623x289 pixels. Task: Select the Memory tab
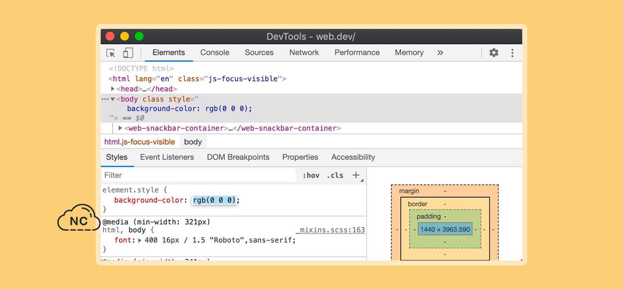coord(409,53)
